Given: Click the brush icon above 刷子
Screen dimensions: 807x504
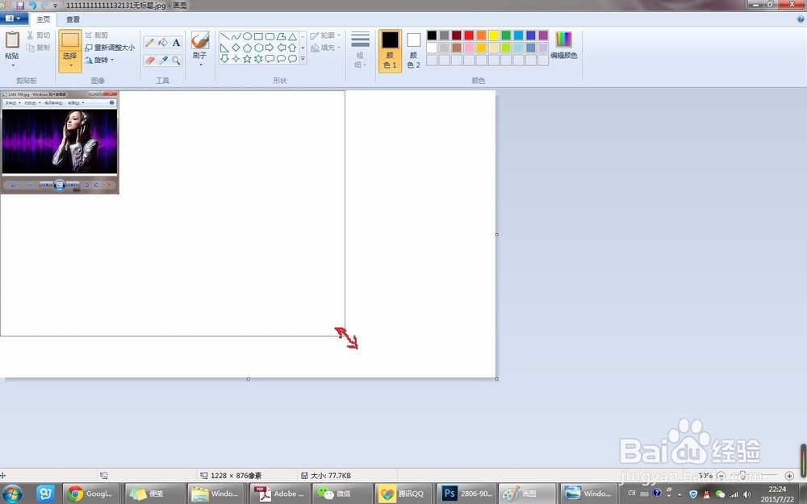Looking at the screenshot, I should 199,40.
